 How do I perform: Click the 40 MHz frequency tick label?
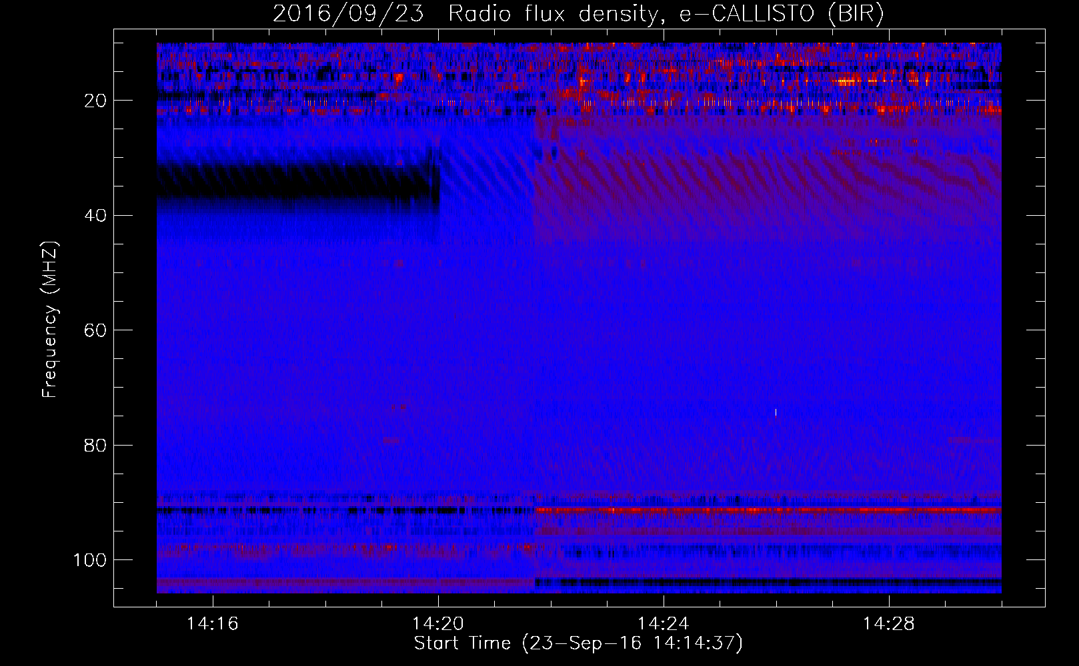coord(95,215)
